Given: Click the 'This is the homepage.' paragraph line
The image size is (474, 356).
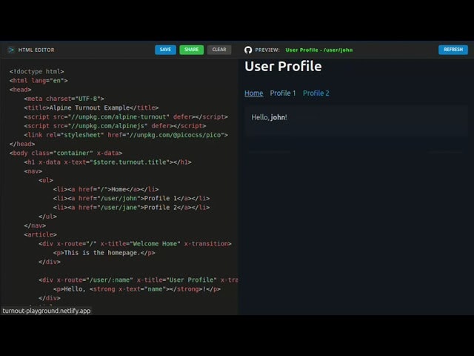Looking at the screenshot, I should (x=104, y=253).
